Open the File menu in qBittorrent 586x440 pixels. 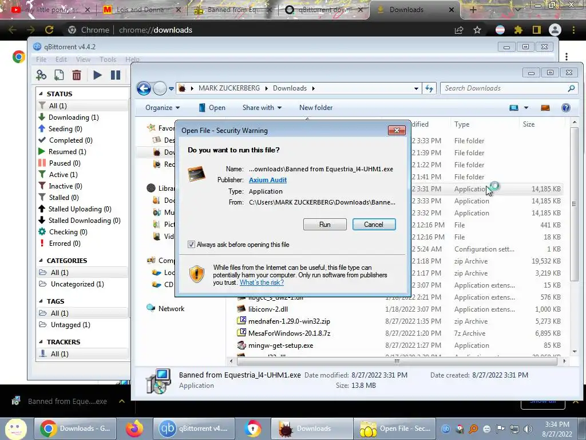pyautogui.click(x=41, y=60)
